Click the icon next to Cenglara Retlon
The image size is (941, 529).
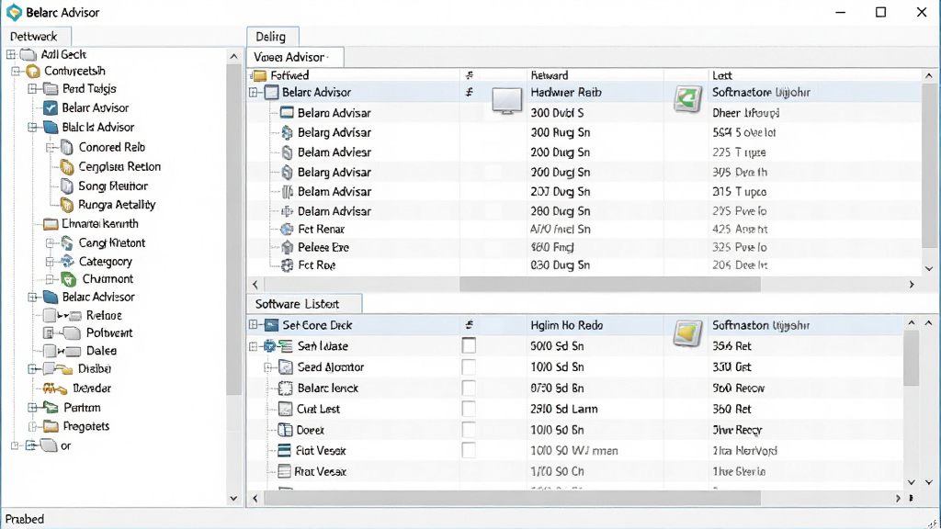(67, 167)
